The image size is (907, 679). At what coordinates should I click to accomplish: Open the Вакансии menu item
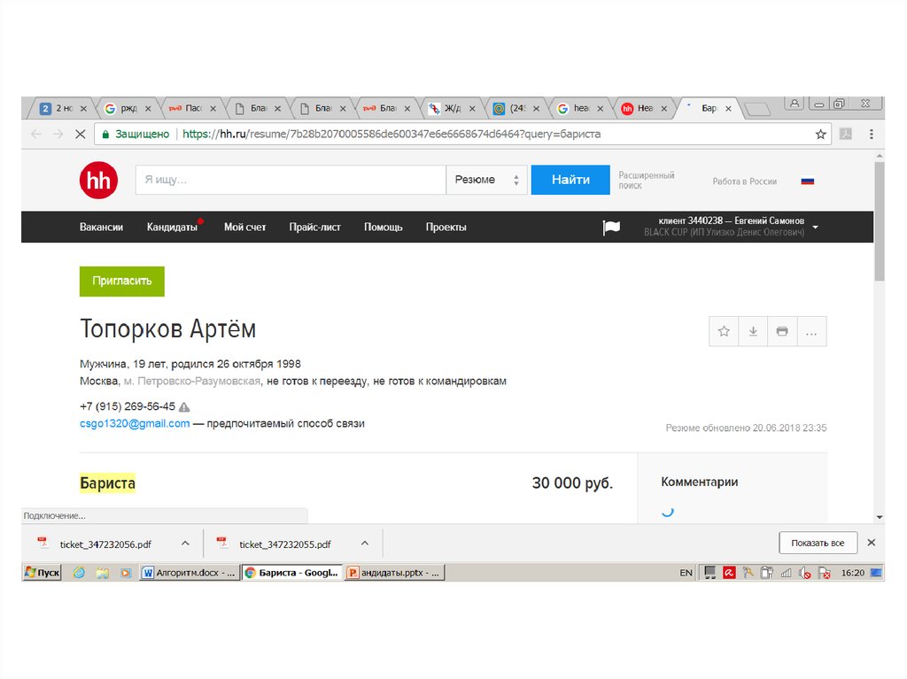[x=101, y=228]
